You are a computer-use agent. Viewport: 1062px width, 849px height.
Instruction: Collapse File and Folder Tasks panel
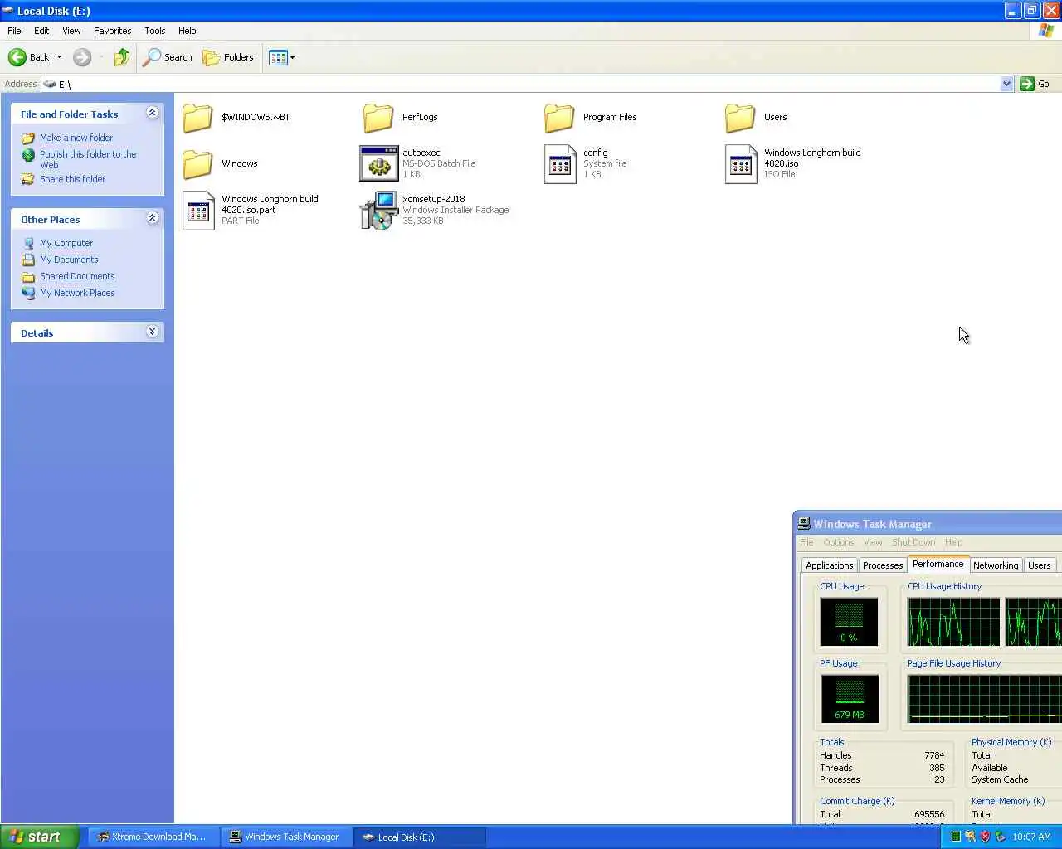pyautogui.click(x=152, y=113)
